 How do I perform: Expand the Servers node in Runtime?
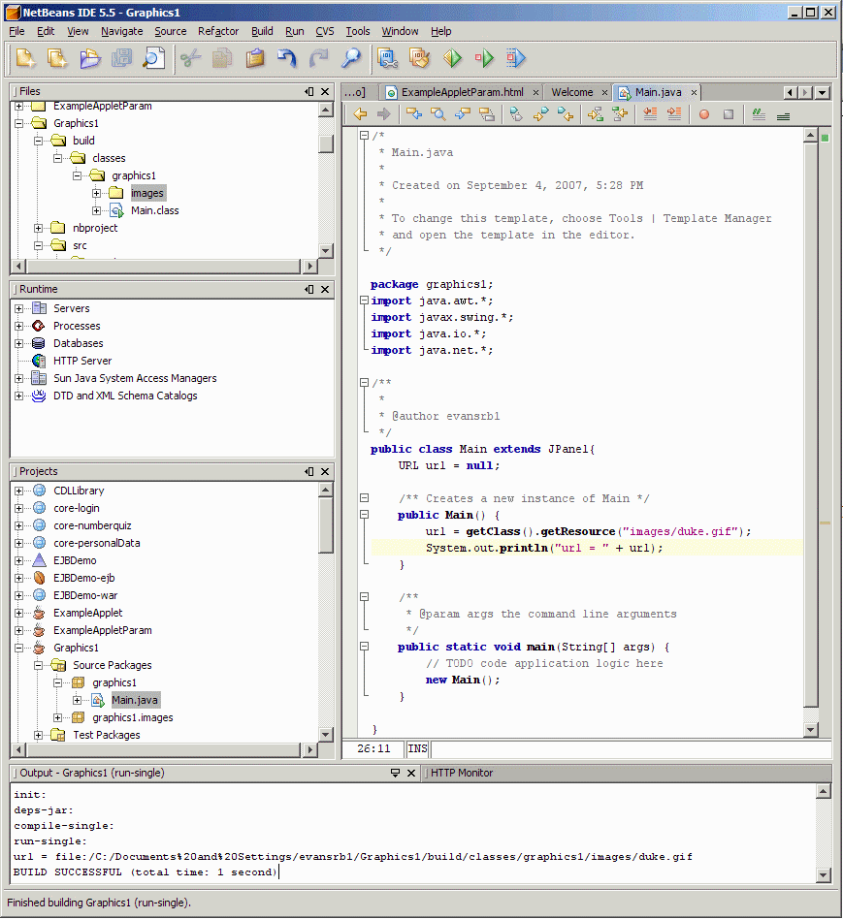coord(18,308)
